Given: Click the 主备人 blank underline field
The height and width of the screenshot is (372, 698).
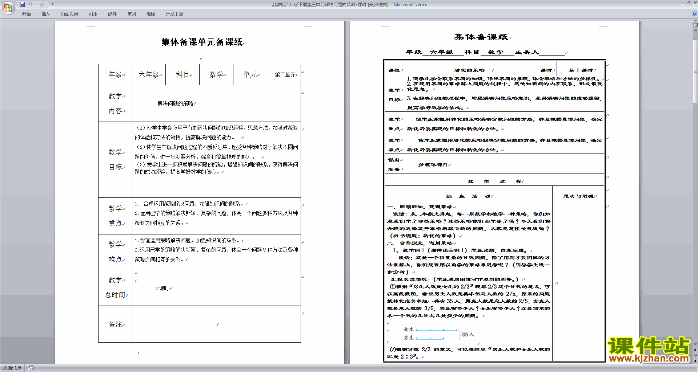Looking at the screenshot, I should click(552, 52).
